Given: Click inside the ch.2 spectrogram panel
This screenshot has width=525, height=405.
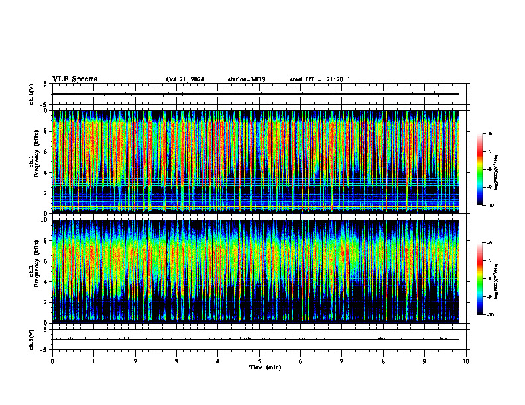Looking at the screenshot, I should (x=259, y=271).
